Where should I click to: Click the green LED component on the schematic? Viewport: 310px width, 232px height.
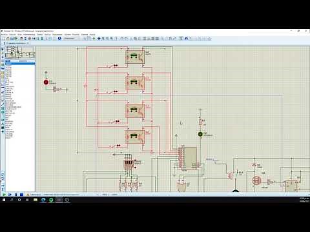tap(200, 134)
